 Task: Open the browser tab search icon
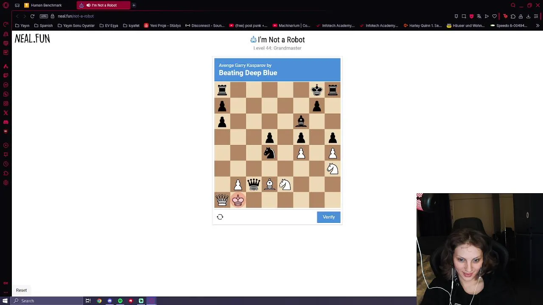click(513, 5)
